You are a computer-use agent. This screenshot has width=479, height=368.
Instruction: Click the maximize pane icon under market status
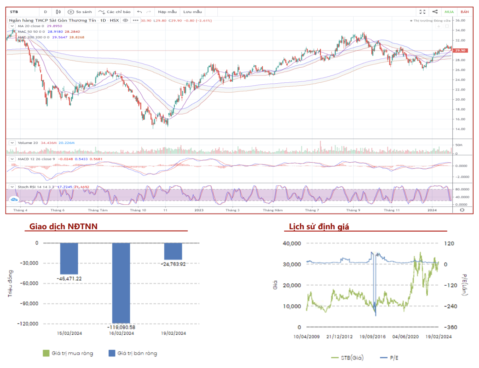coord(447,26)
